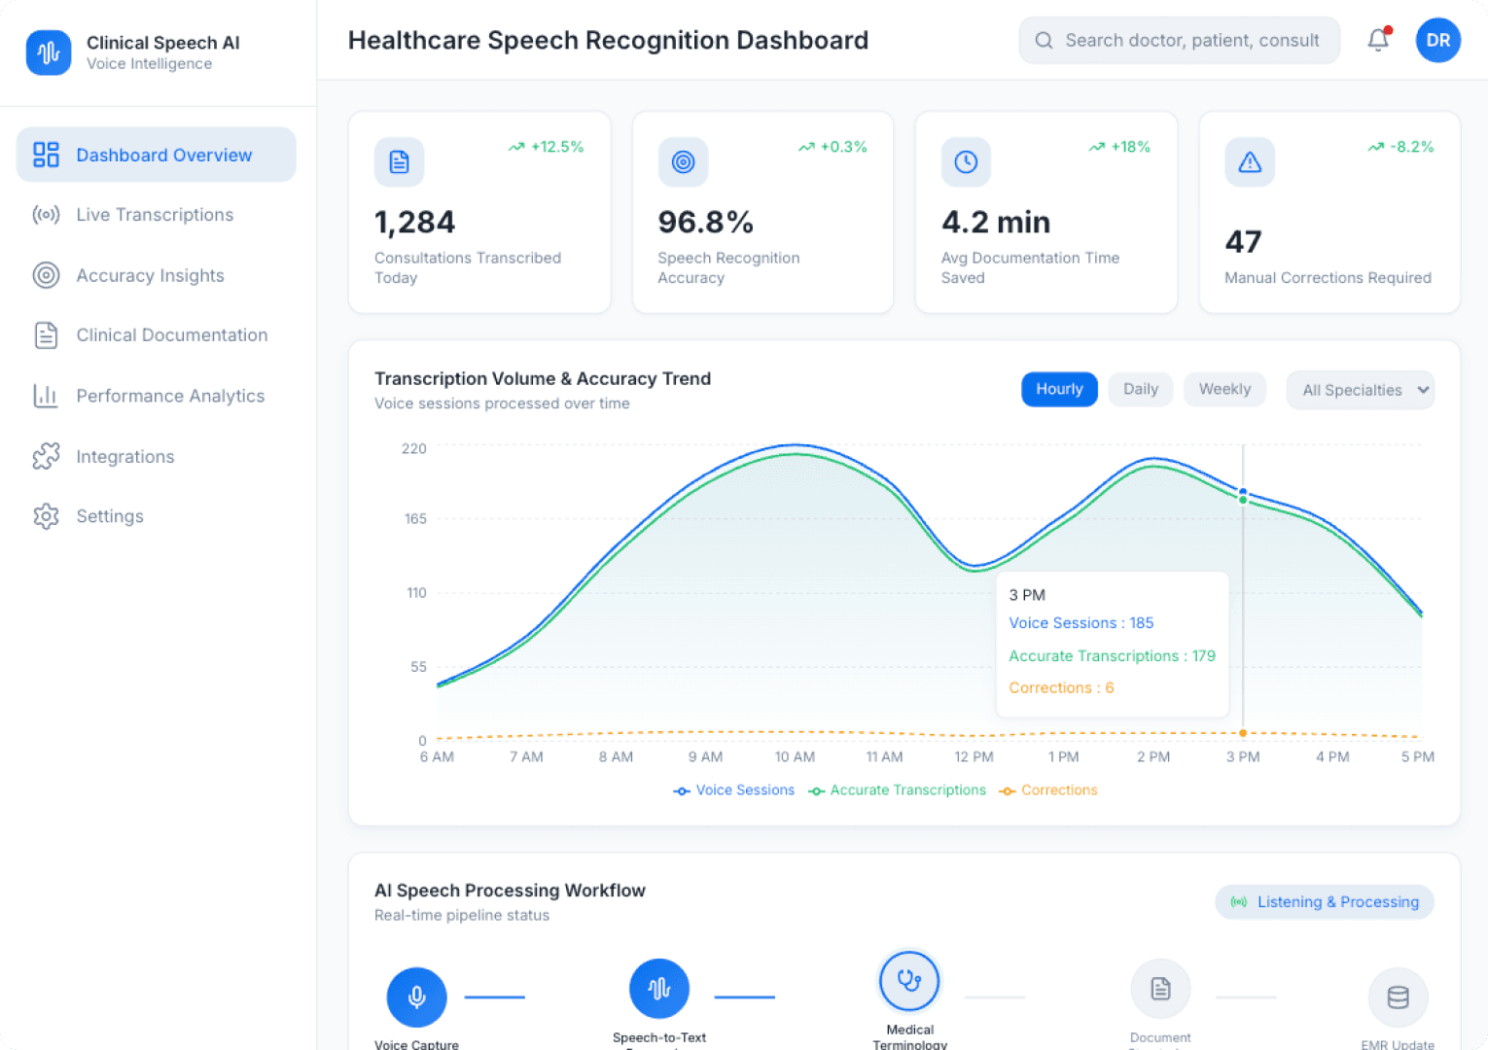Click the Integrations puzzle icon
The width and height of the screenshot is (1488, 1050).
[x=46, y=456]
